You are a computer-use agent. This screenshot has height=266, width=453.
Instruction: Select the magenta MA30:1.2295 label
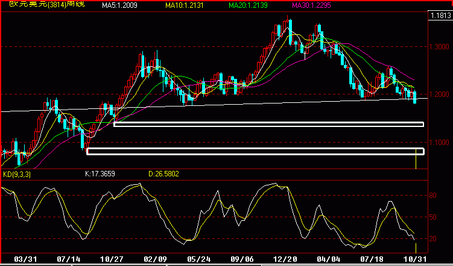point(311,5)
